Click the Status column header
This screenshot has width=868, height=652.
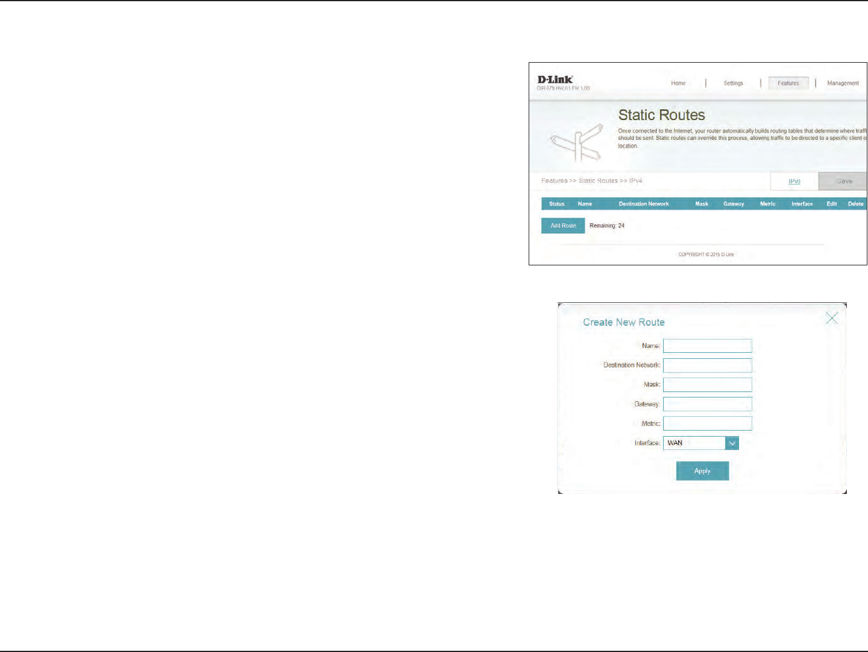point(557,204)
